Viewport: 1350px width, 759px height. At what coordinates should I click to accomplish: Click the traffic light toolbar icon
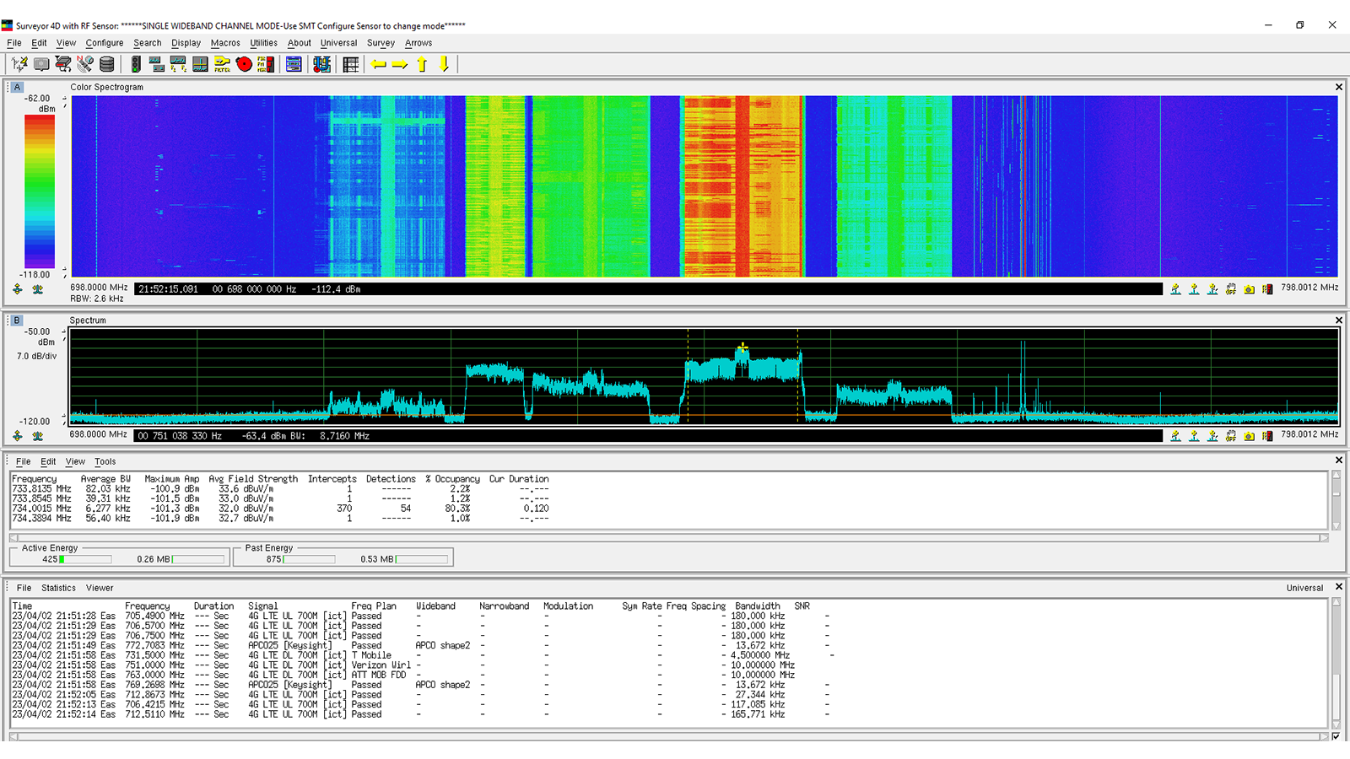pyautogui.click(x=135, y=64)
